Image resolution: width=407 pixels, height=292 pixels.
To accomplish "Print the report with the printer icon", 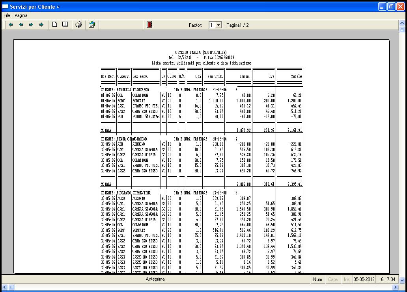I will click(78, 25).
